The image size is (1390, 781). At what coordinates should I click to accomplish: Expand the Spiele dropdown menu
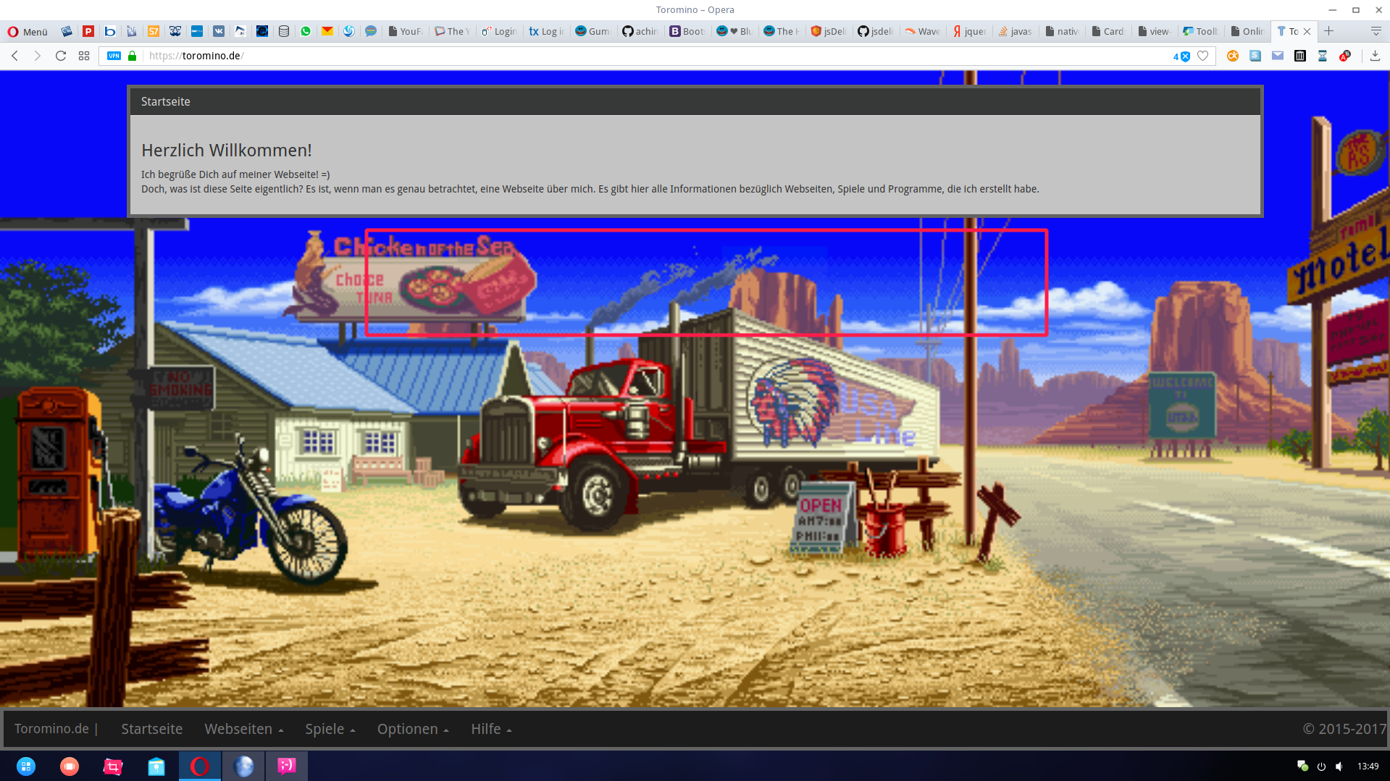point(330,729)
